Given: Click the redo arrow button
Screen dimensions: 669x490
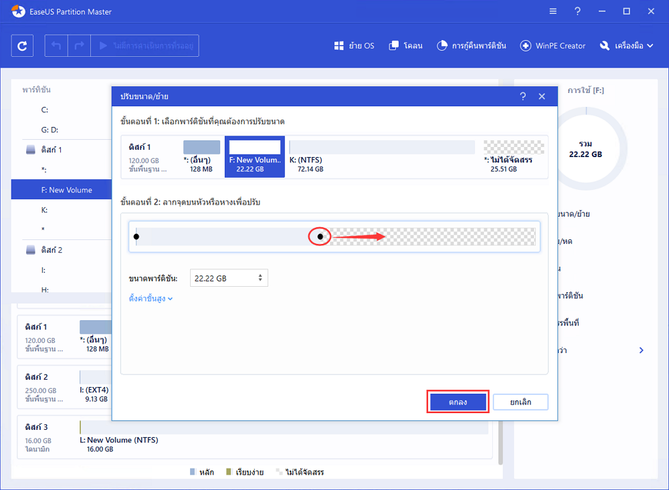Looking at the screenshot, I should point(80,45).
